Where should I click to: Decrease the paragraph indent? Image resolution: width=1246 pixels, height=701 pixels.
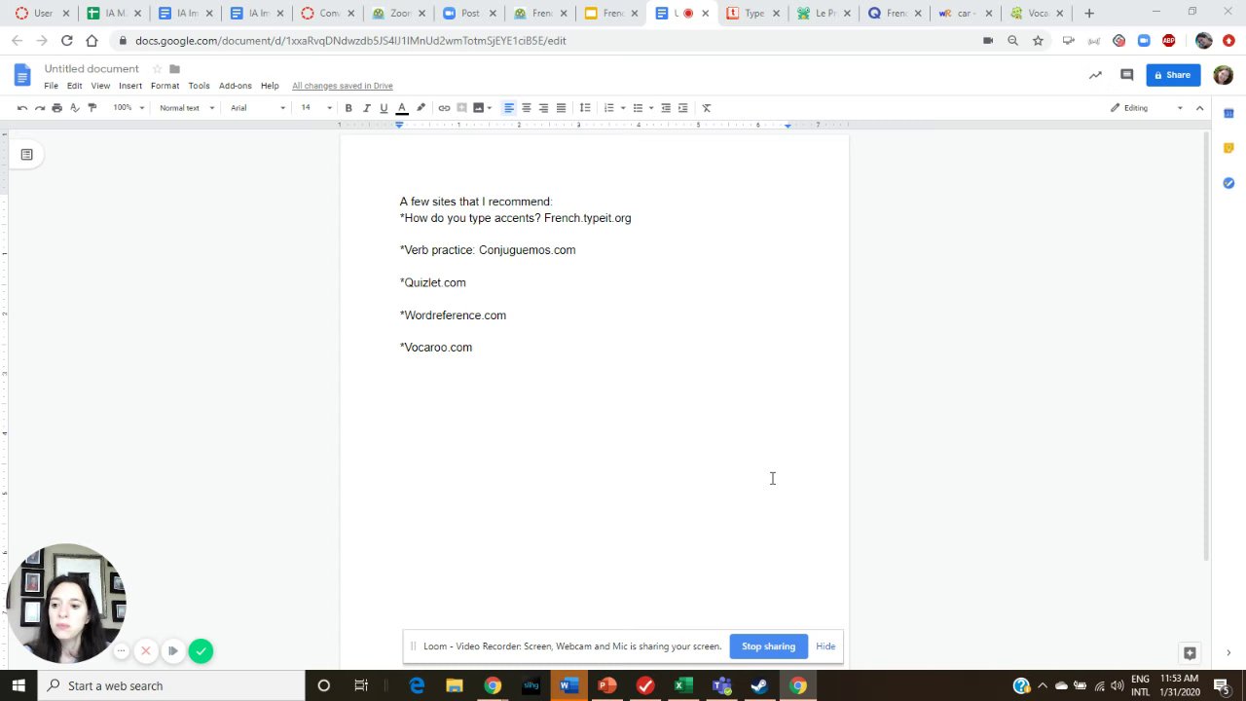tap(666, 108)
